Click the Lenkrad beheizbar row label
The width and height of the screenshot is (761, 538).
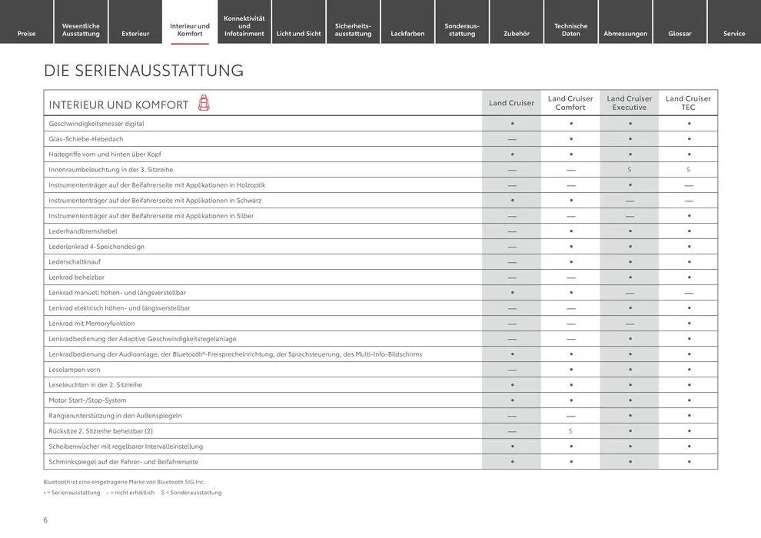[77, 277]
